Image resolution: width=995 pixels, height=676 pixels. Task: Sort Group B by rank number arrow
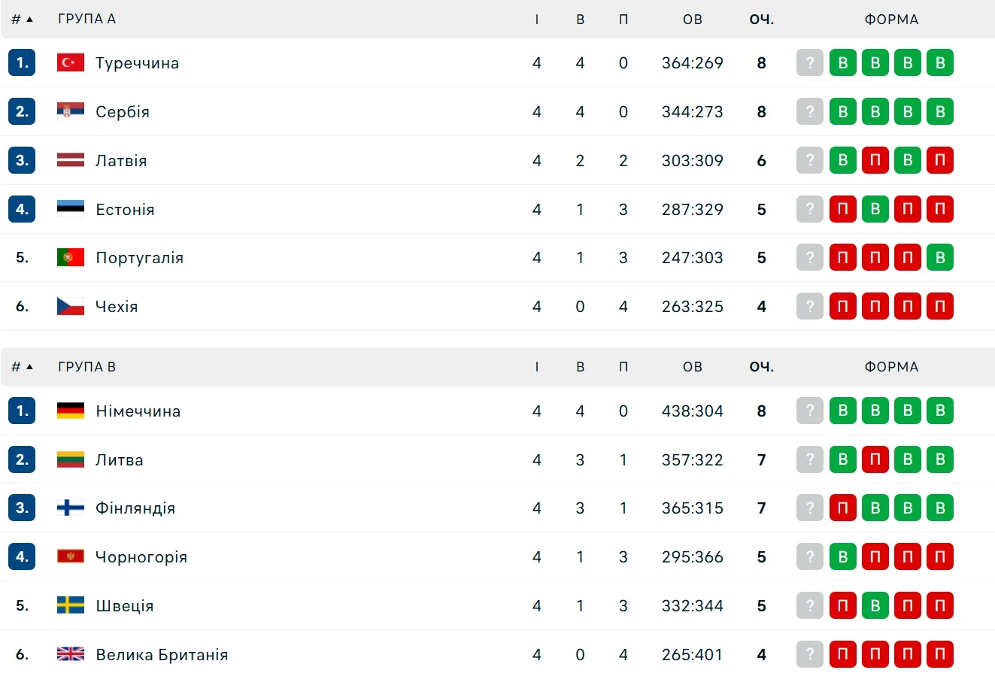(x=22, y=367)
